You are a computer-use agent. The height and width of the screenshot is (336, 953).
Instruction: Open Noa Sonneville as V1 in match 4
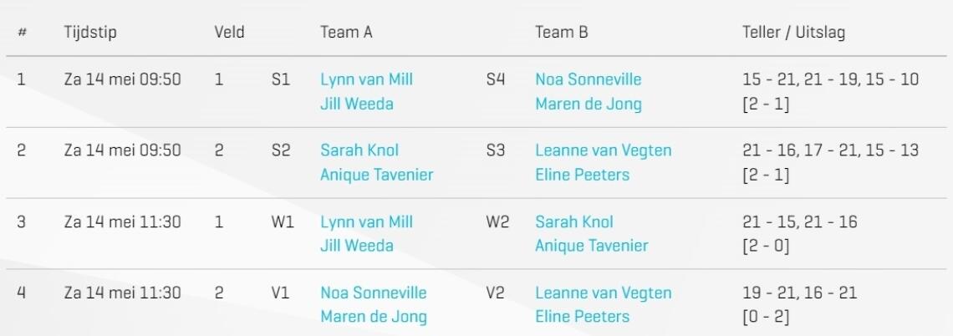[374, 293]
